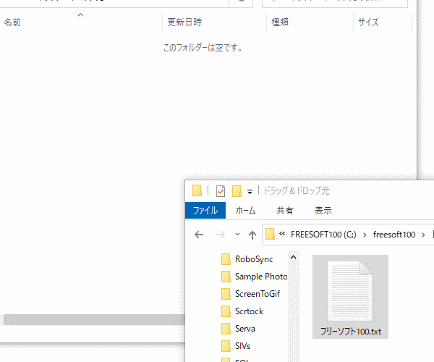Image resolution: width=434 pixels, height=362 pixels.
Task: Click the ScreenToGif folder icon
Action: pos(226,294)
